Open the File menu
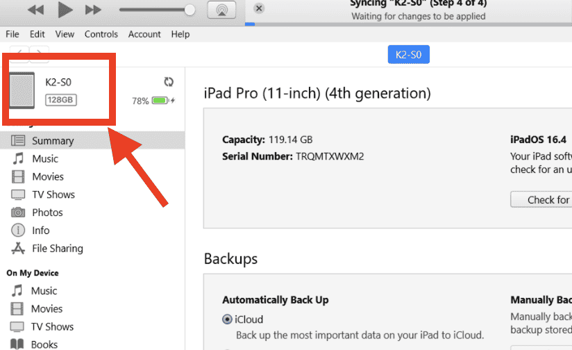Screen dimensions: 572x350 [12, 34]
